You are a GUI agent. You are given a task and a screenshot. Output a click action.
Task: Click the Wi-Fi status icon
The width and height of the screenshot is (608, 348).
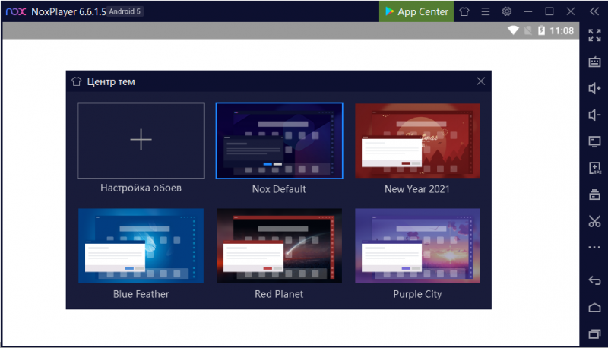[x=513, y=30]
